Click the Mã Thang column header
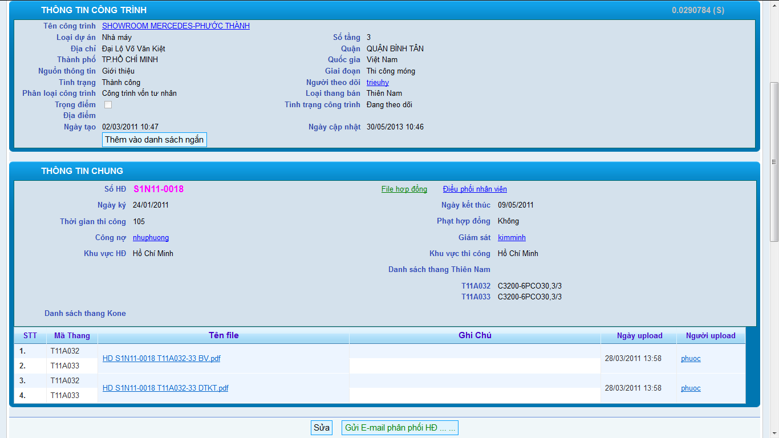The height and width of the screenshot is (438, 779). 72,335
